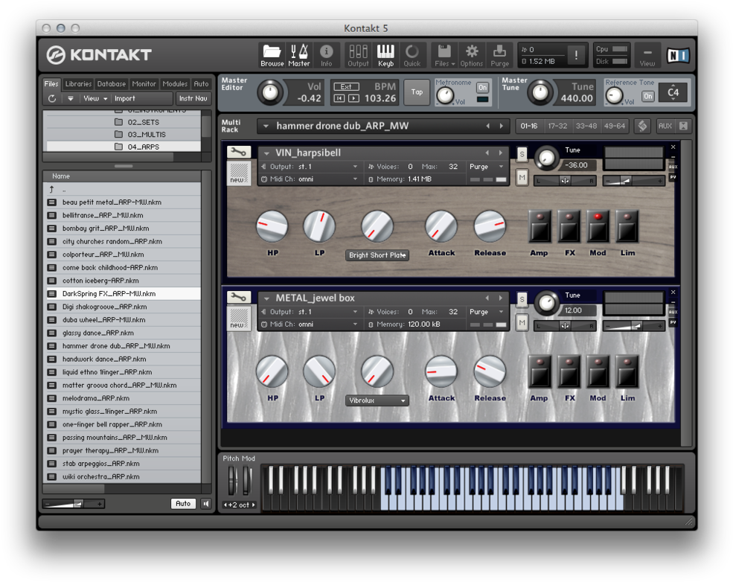733x582 pixels.
Task: Click the go-up parent folder arrow
Action: (x=51, y=189)
